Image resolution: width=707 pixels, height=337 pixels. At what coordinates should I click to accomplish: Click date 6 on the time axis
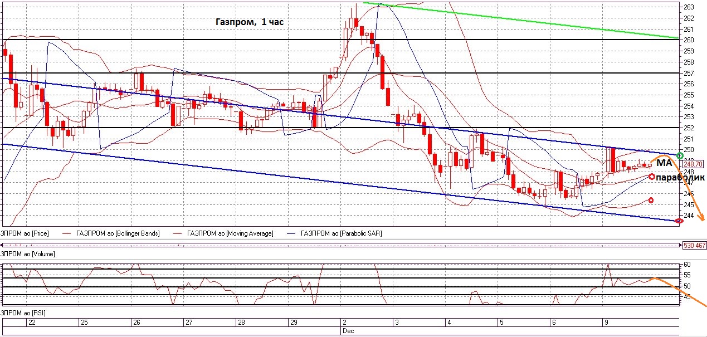[x=553, y=323]
